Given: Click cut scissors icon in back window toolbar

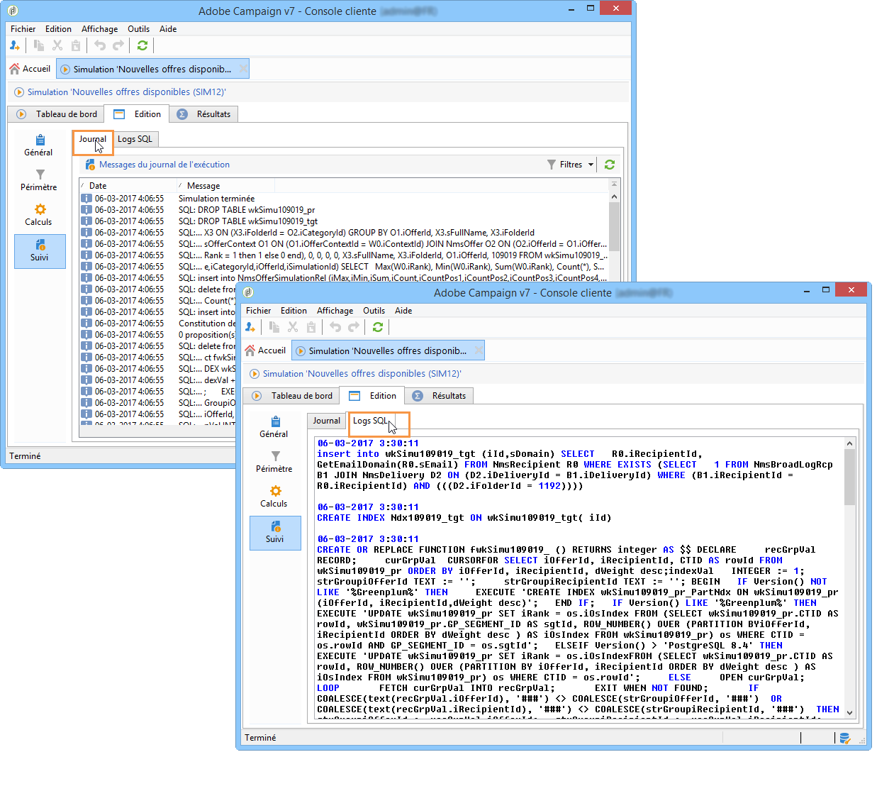Looking at the screenshot, I should (x=57, y=45).
